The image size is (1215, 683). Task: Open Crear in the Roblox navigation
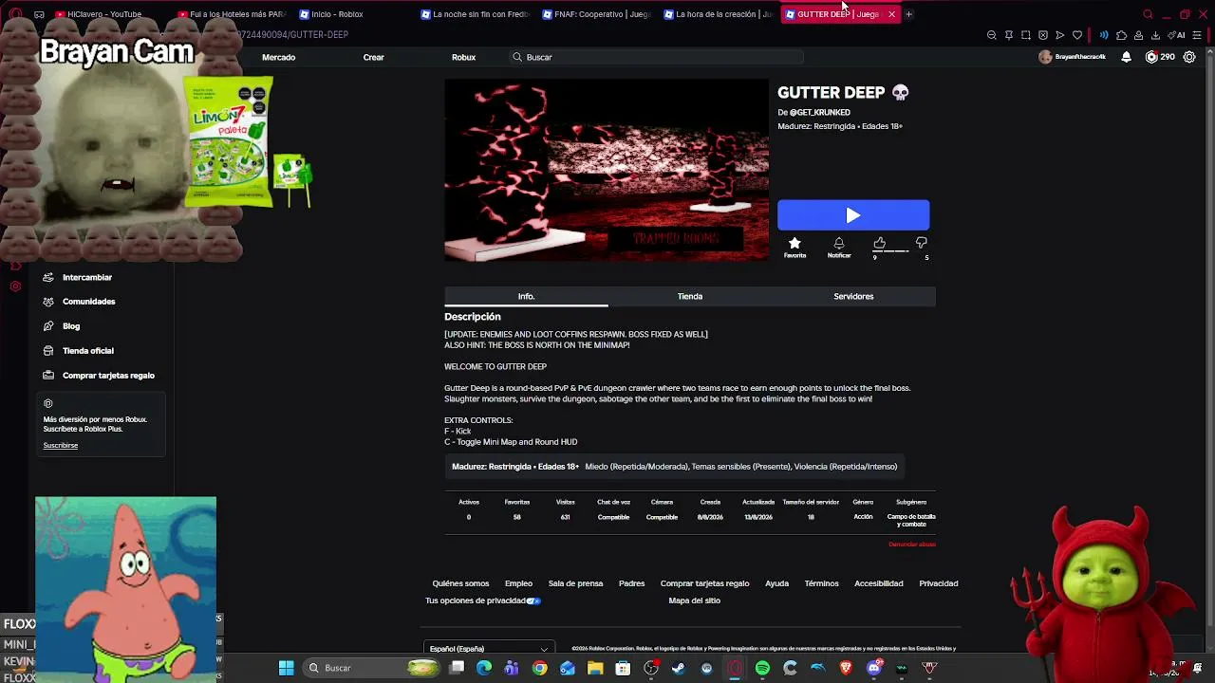tap(373, 57)
